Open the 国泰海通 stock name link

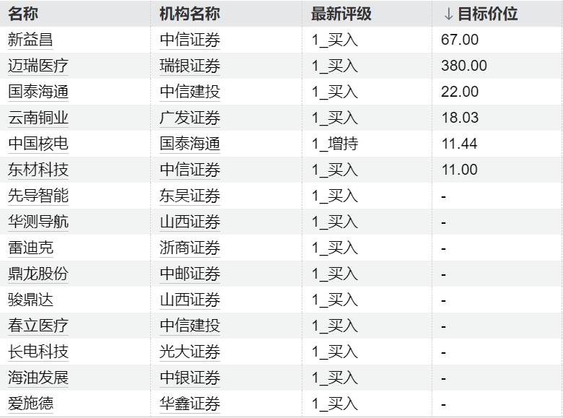(x=38, y=92)
